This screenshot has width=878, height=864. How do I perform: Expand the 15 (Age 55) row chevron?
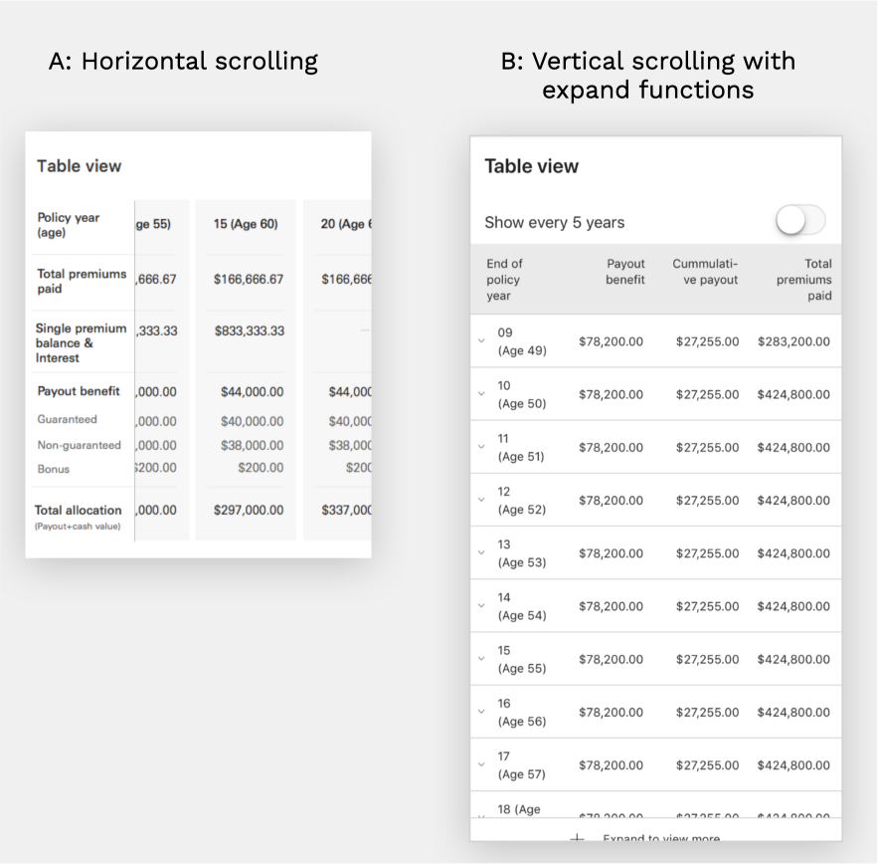[x=481, y=659]
